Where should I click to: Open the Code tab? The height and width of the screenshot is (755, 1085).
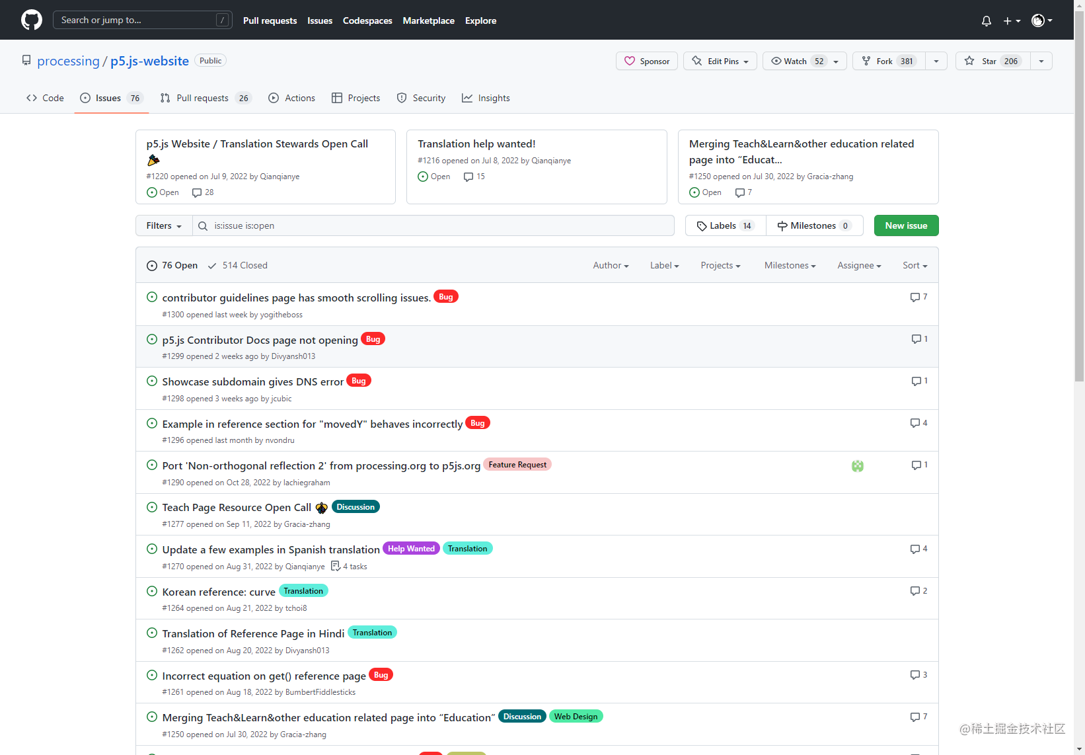click(45, 98)
